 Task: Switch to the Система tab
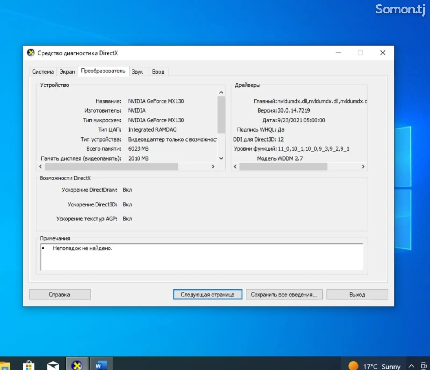(43, 72)
